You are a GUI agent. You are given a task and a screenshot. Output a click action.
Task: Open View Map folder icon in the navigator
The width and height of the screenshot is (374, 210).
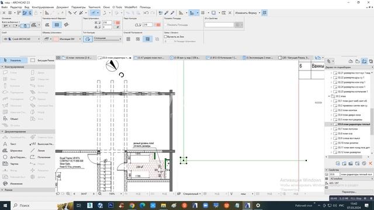coord(357,61)
